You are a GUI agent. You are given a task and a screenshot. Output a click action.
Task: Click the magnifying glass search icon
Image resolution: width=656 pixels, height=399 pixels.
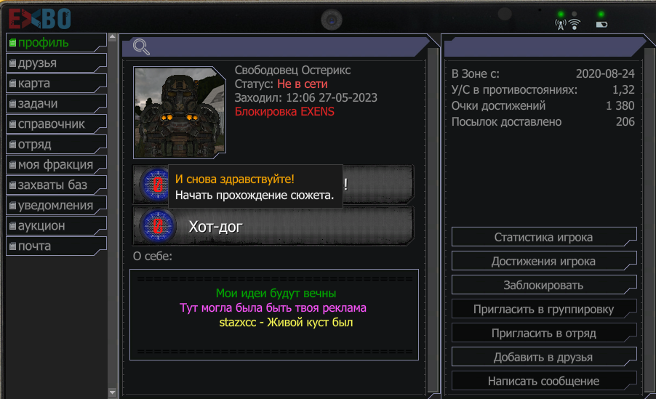pos(141,47)
